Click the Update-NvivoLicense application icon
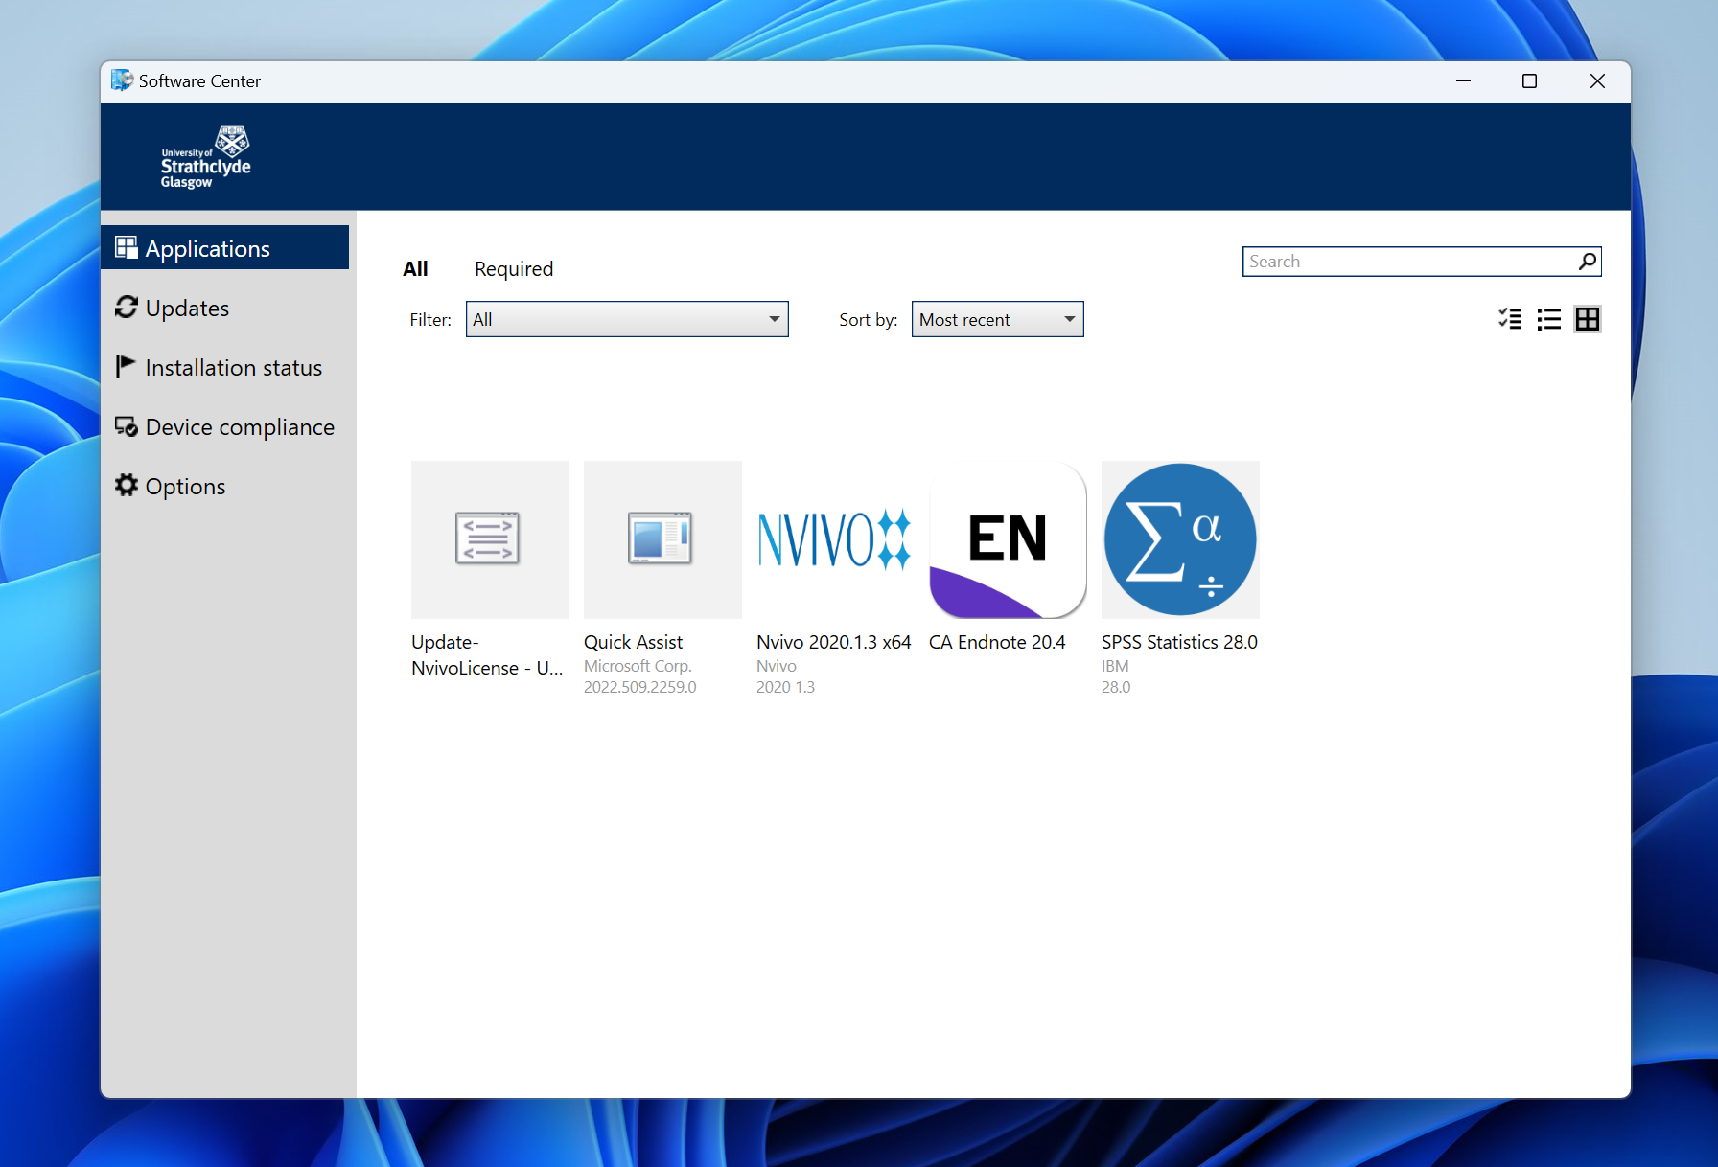The height and width of the screenshot is (1167, 1718). click(x=489, y=539)
